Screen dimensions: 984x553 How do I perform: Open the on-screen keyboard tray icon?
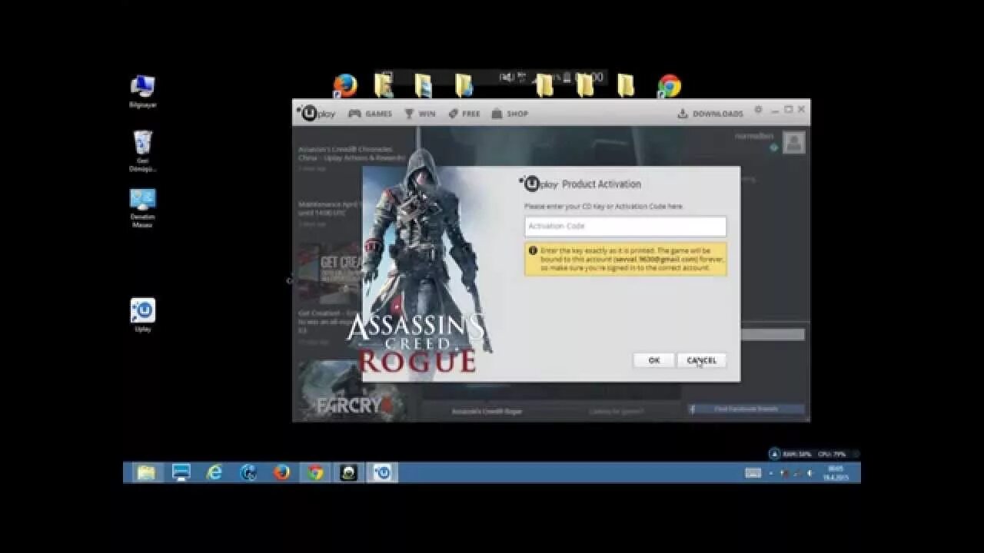tap(753, 473)
